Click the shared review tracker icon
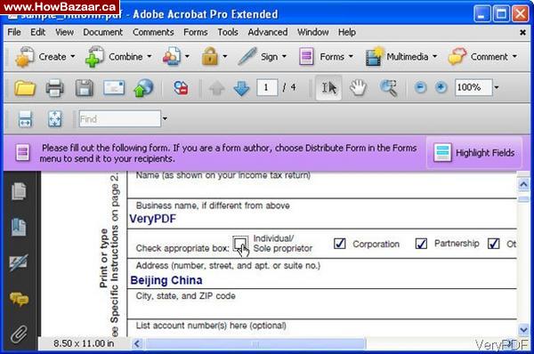Image resolution: width=534 pixels, height=354 pixels. coord(181,88)
